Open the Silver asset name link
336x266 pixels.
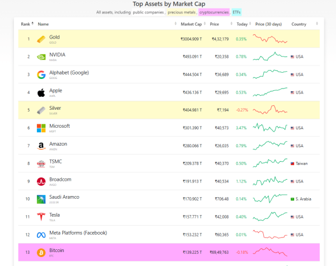55,108
